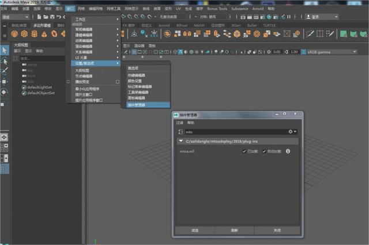This screenshot has height=245, width=369.
Task: Activate the Select arrow tool
Action: (x=5, y=50)
